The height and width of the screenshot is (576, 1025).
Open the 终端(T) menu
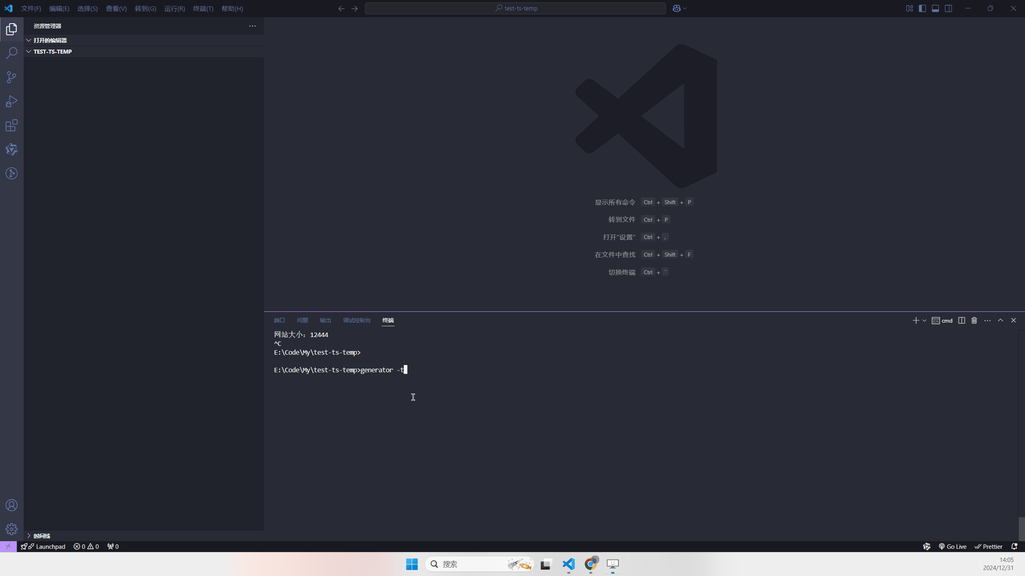click(203, 8)
